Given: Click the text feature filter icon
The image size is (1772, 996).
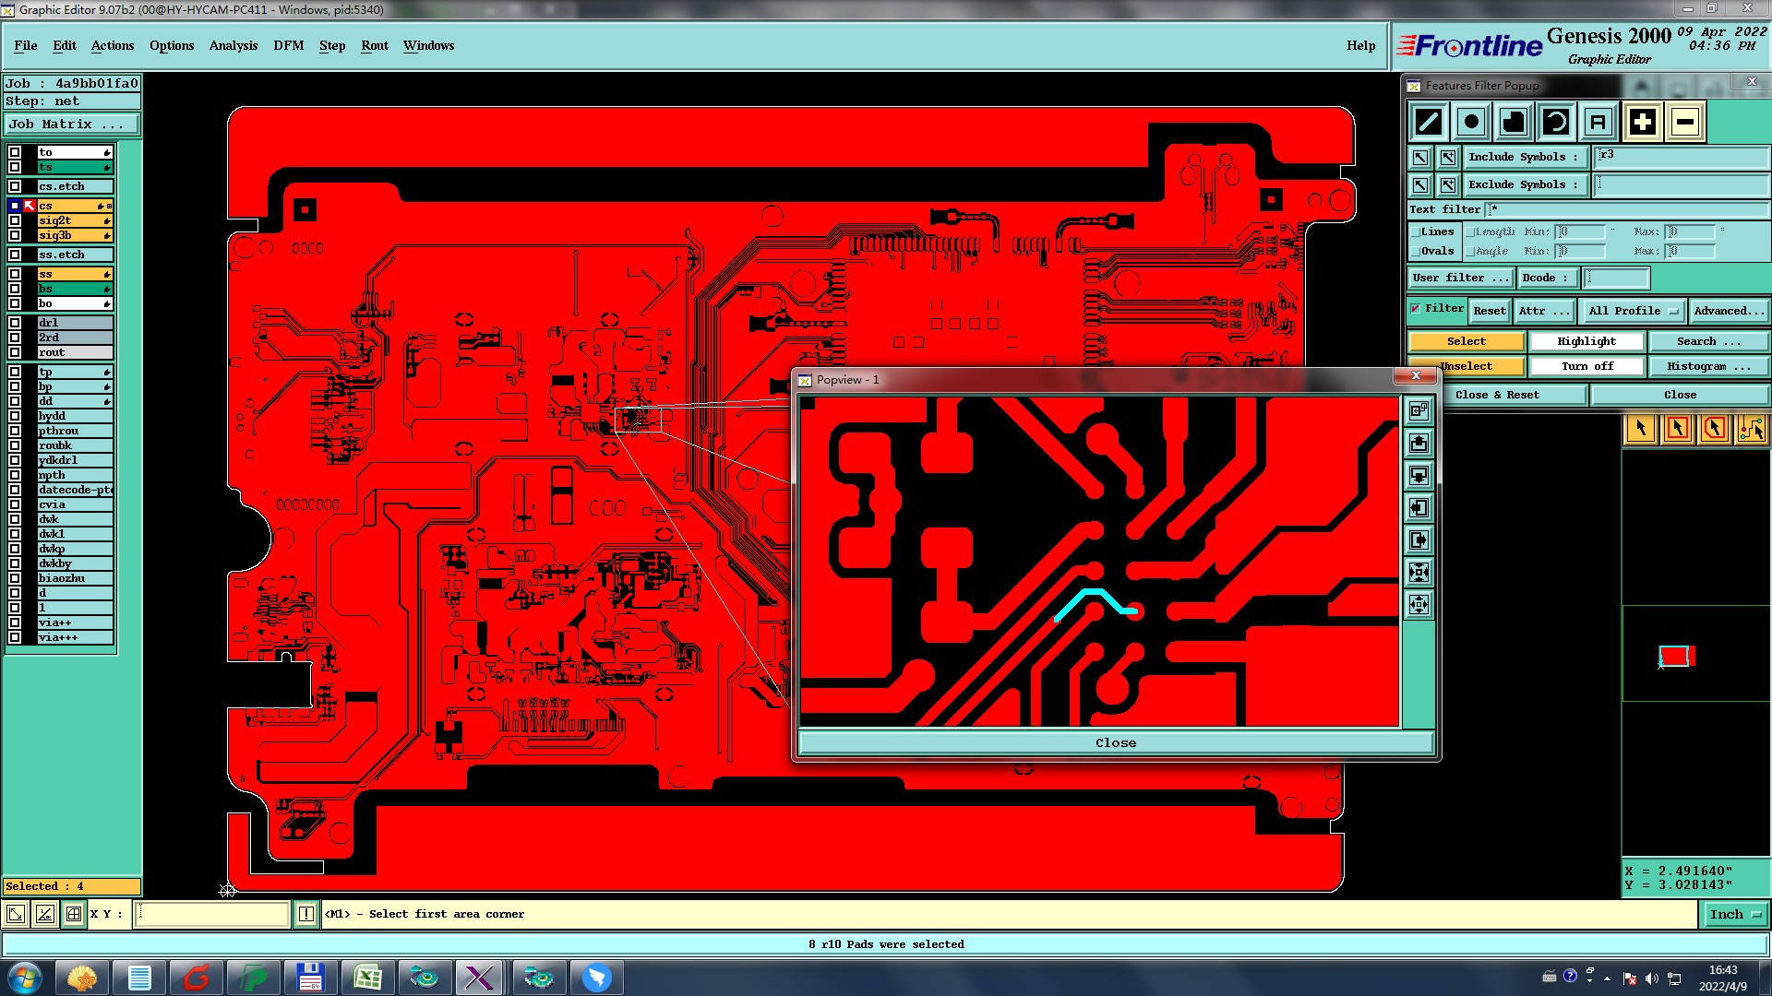Looking at the screenshot, I should pyautogui.click(x=1598, y=122).
